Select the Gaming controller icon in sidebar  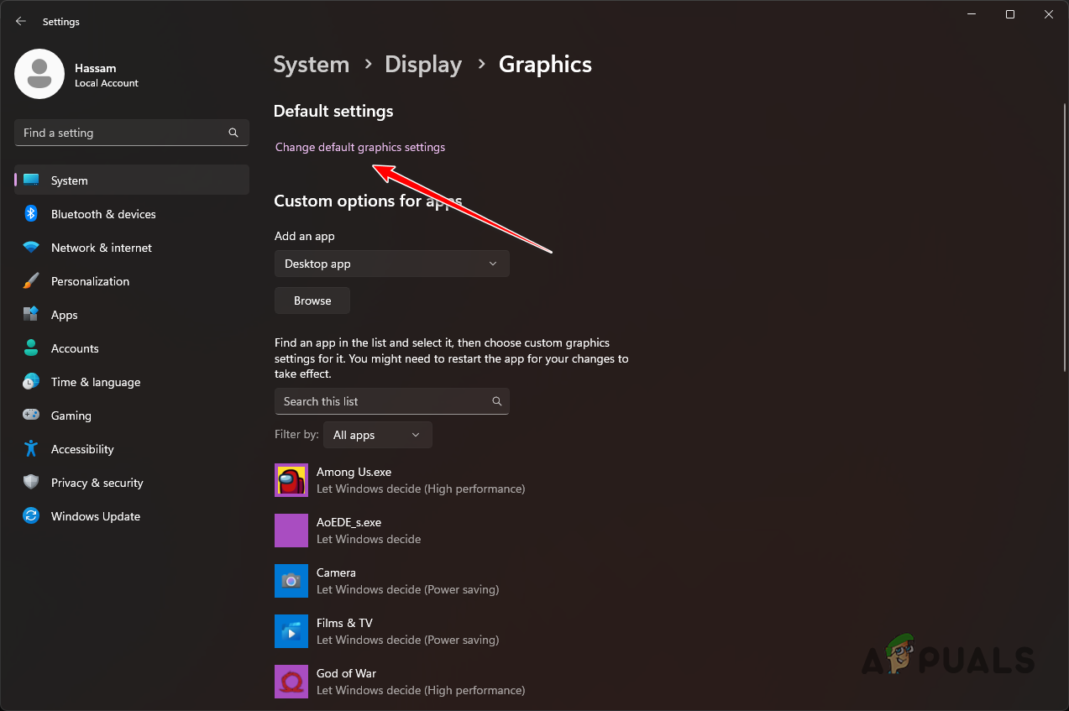coord(30,415)
